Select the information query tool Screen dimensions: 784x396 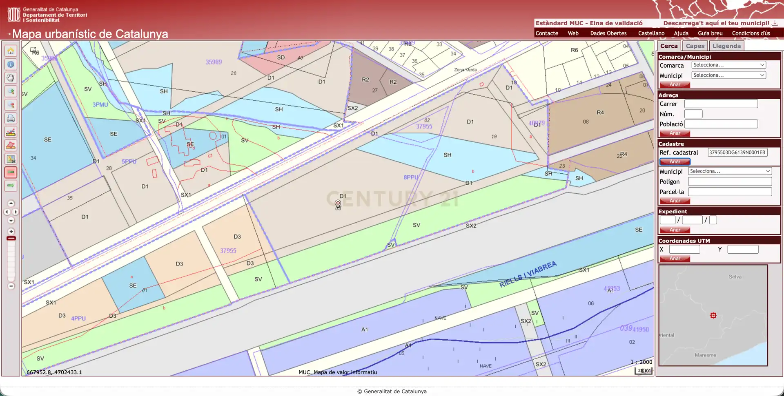(x=11, y=64)
